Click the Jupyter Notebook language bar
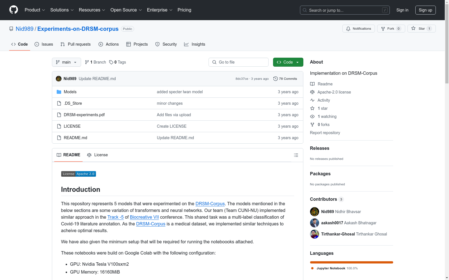 click(352, 262)
